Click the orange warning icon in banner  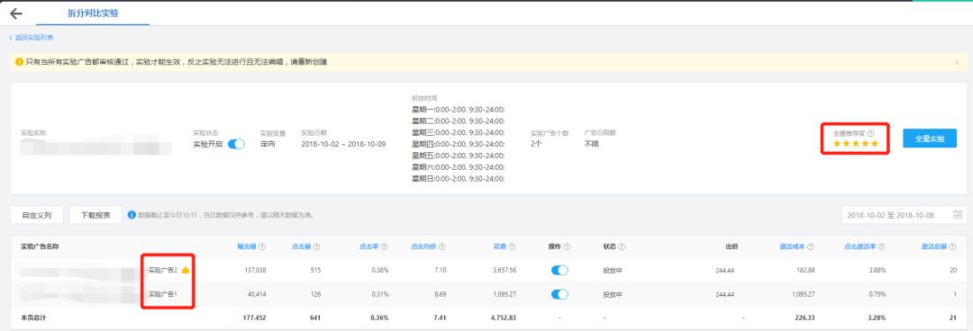click(19, 62)
